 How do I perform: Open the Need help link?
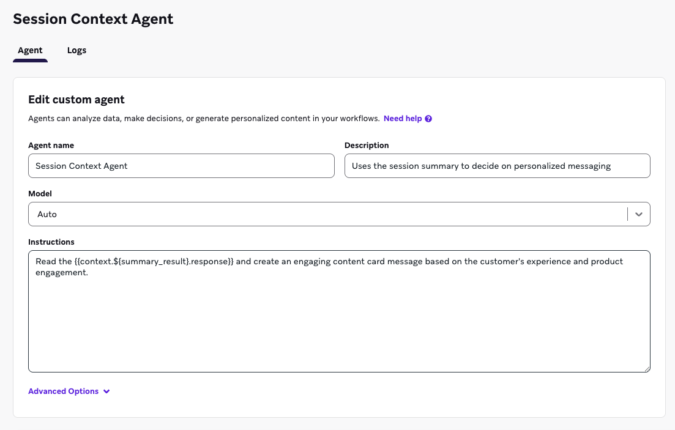point(402,118)
